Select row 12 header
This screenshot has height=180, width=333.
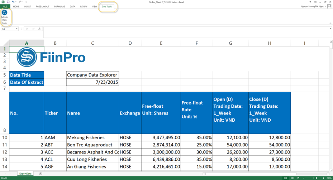click(4, 152)
